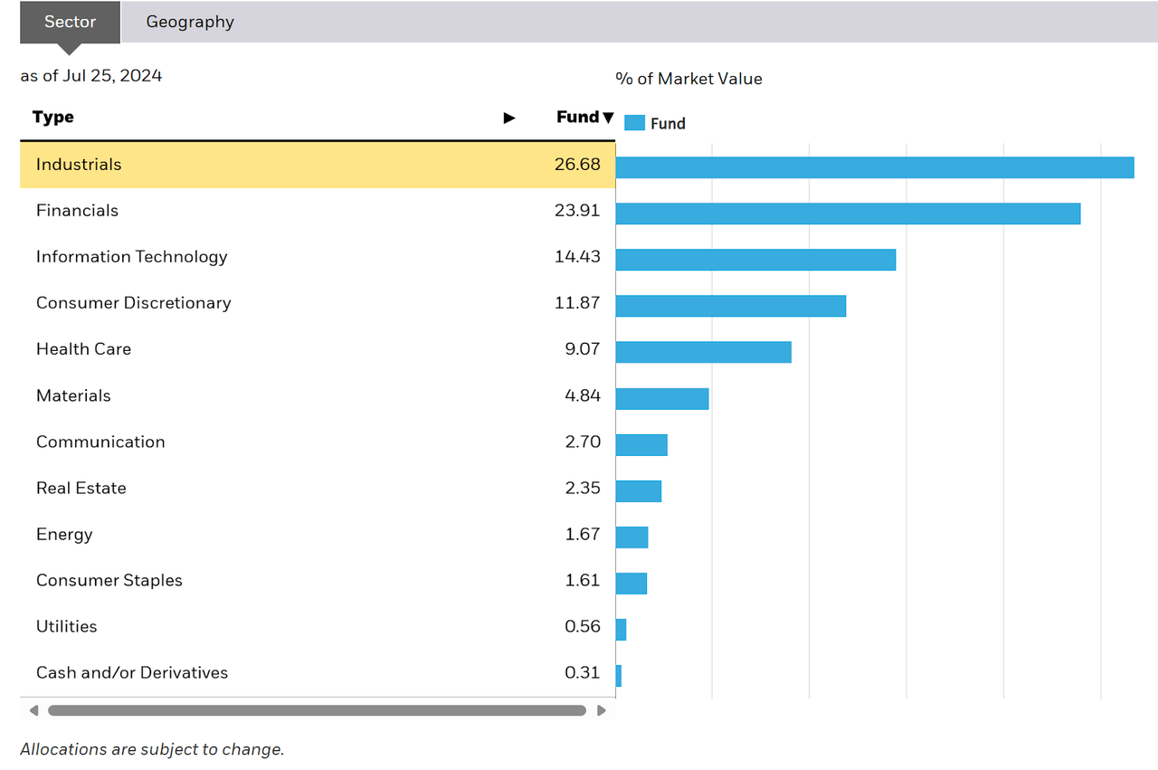Click the 4.84 Materials value

pos(583,395)
